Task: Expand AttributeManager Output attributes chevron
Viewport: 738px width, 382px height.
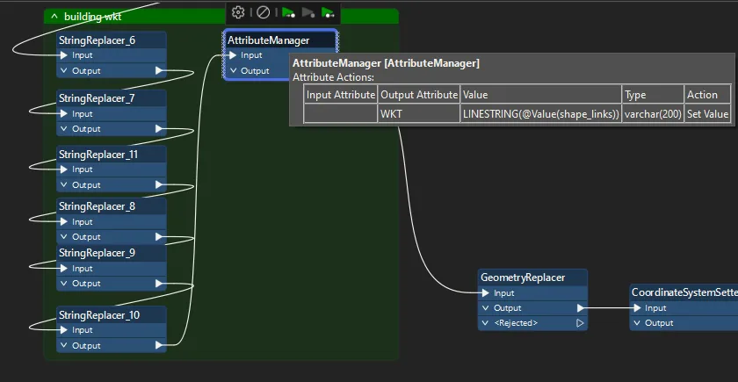Action: point(232,71)
